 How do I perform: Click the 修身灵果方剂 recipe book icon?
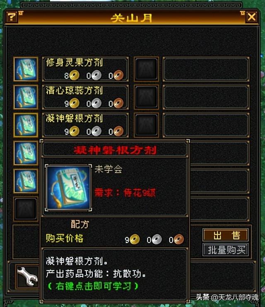click(26, 69)
